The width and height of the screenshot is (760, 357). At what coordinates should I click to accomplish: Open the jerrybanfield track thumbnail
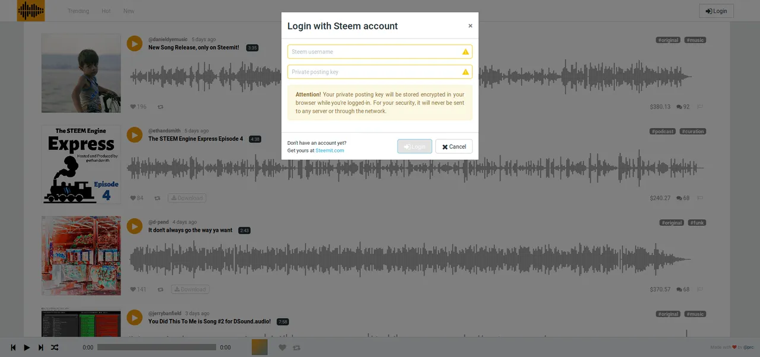coord(81,323)
